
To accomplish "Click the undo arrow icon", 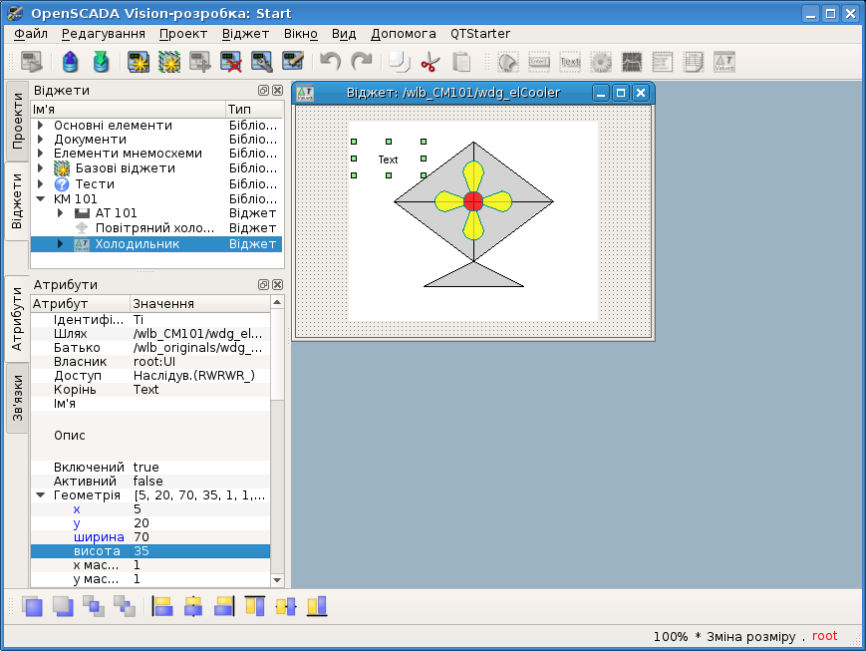I will tap(330, 63).
